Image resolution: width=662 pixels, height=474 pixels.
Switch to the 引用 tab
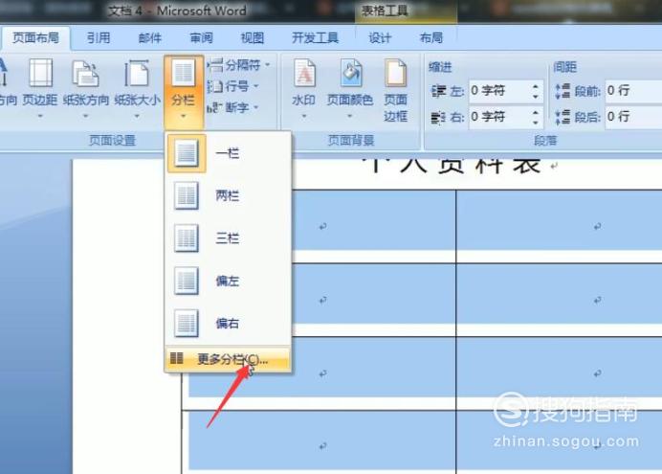(99, 38)
